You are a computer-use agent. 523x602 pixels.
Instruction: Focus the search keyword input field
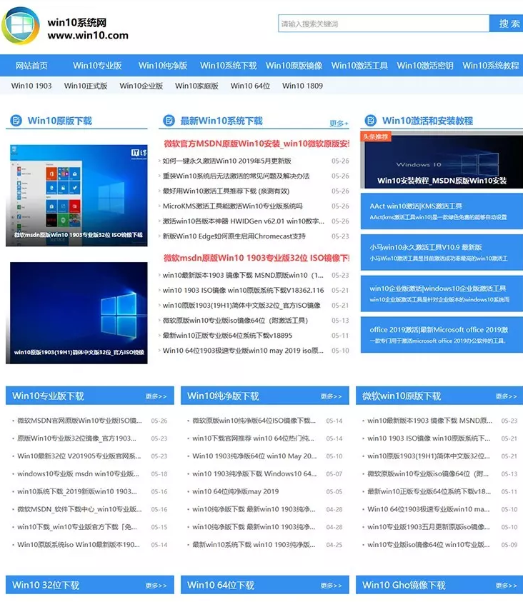point(383,24)
